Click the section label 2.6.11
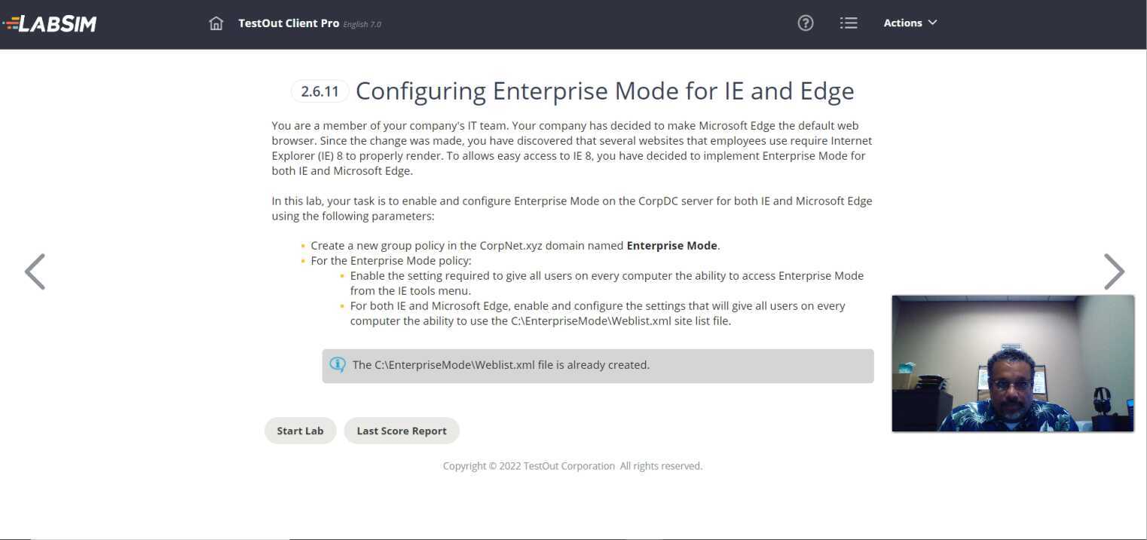The image size is (1147, 540). pyautogui.click(x=319, y=91)
